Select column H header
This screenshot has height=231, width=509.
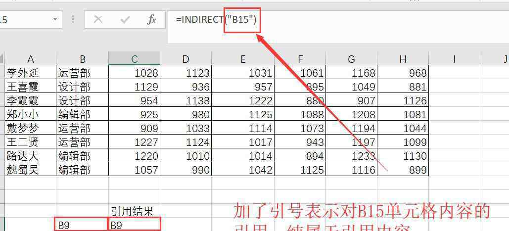(x=403, y=59)
